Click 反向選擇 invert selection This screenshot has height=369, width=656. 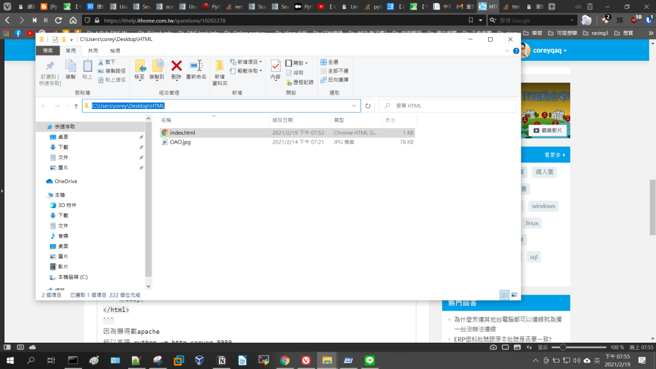click(x=334, y=79)
